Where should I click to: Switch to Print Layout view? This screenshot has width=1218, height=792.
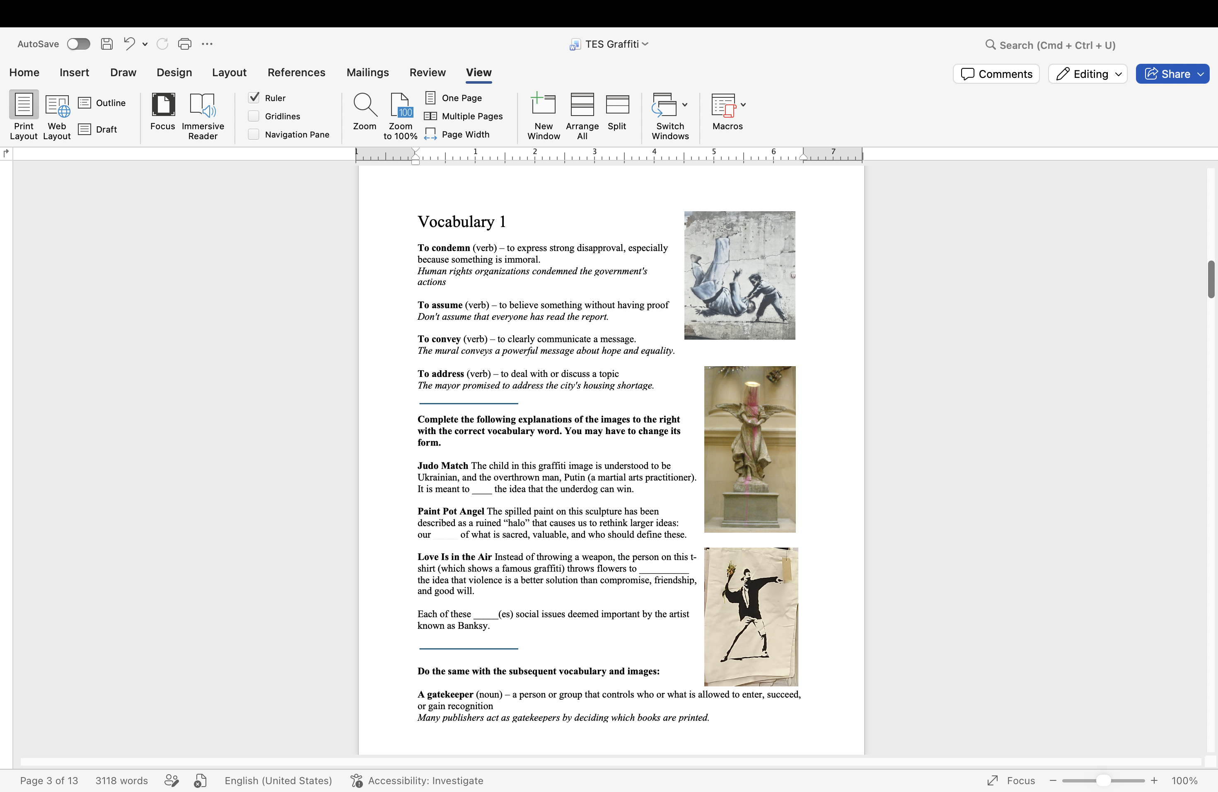point(24,116)
